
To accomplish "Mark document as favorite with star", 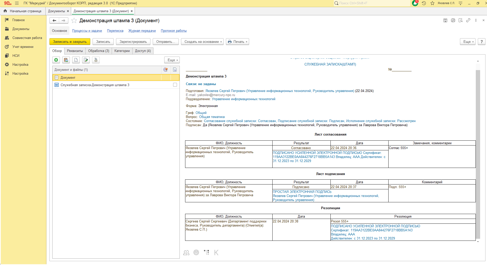I will [74, 21].
